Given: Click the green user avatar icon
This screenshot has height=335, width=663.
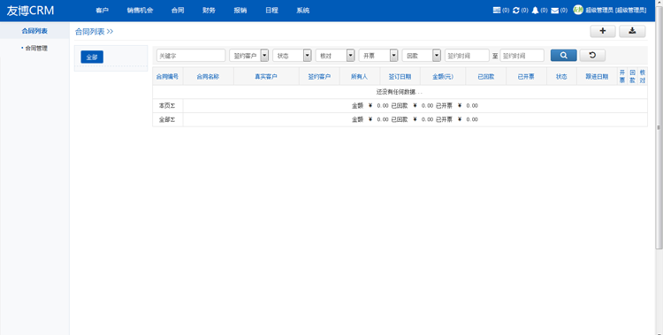Looking at the screenshot, I should click(x=577, y=10).
